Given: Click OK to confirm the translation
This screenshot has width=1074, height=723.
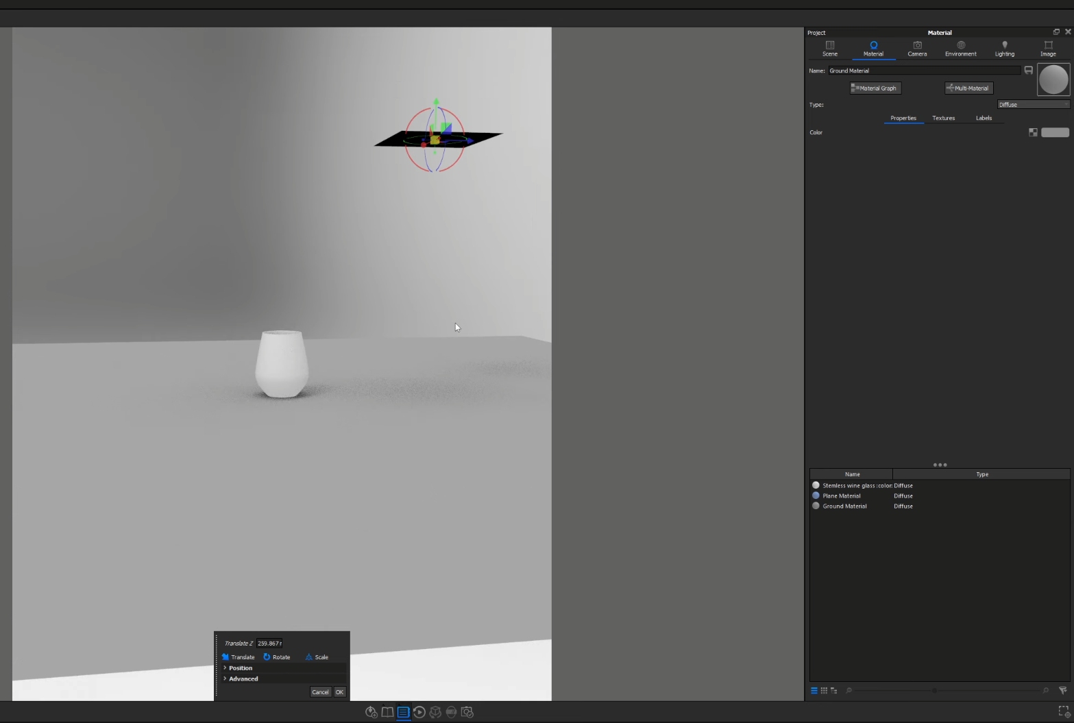Looking at the screenshot, I should coord(339,691).
